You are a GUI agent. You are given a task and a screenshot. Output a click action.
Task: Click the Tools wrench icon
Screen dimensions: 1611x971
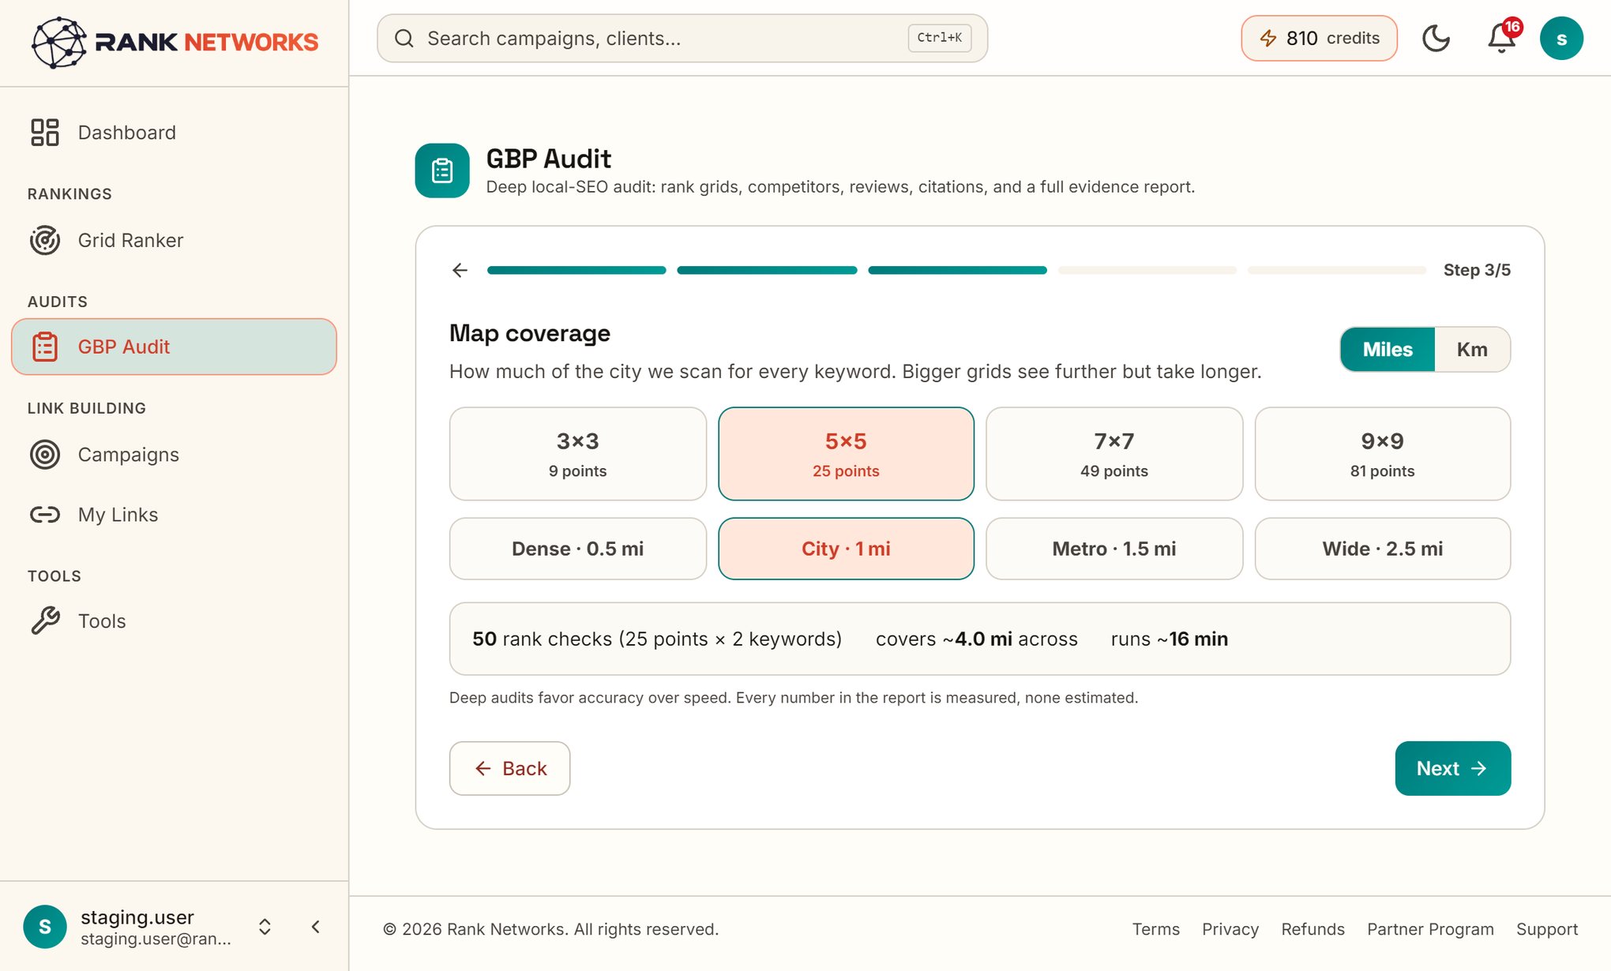tap(45, 621)
